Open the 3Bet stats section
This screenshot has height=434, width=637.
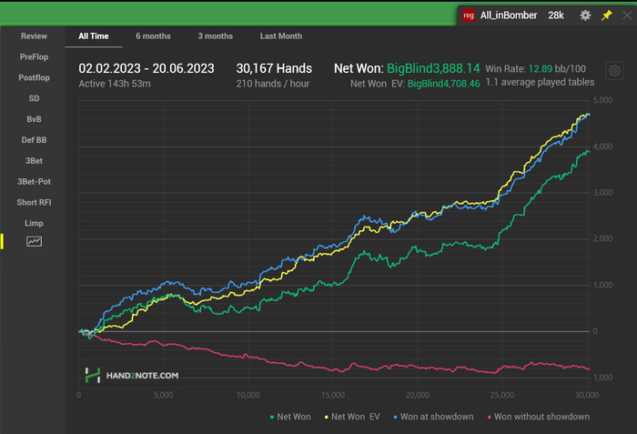(35, 160)
